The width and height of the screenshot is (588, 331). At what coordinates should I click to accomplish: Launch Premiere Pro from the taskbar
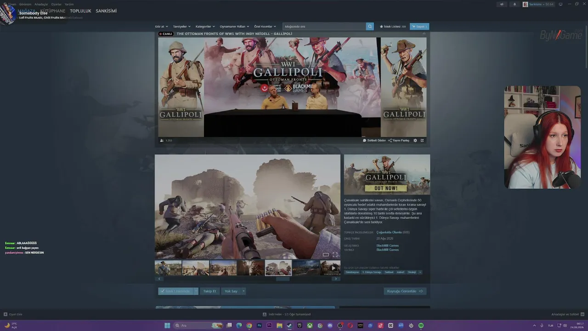269,325
